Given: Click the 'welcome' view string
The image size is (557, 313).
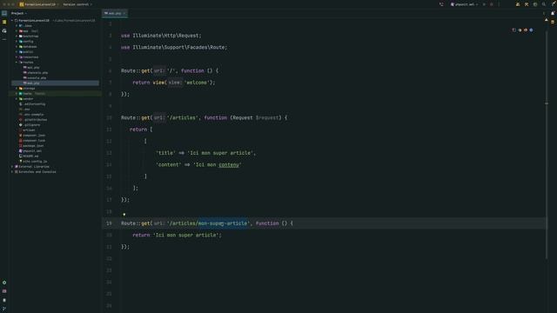Looking at the screenshot, I should pyautogui.click(x=197, y=83).
